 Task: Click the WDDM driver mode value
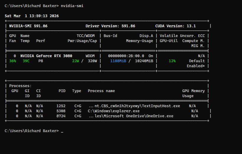(90, 56)
